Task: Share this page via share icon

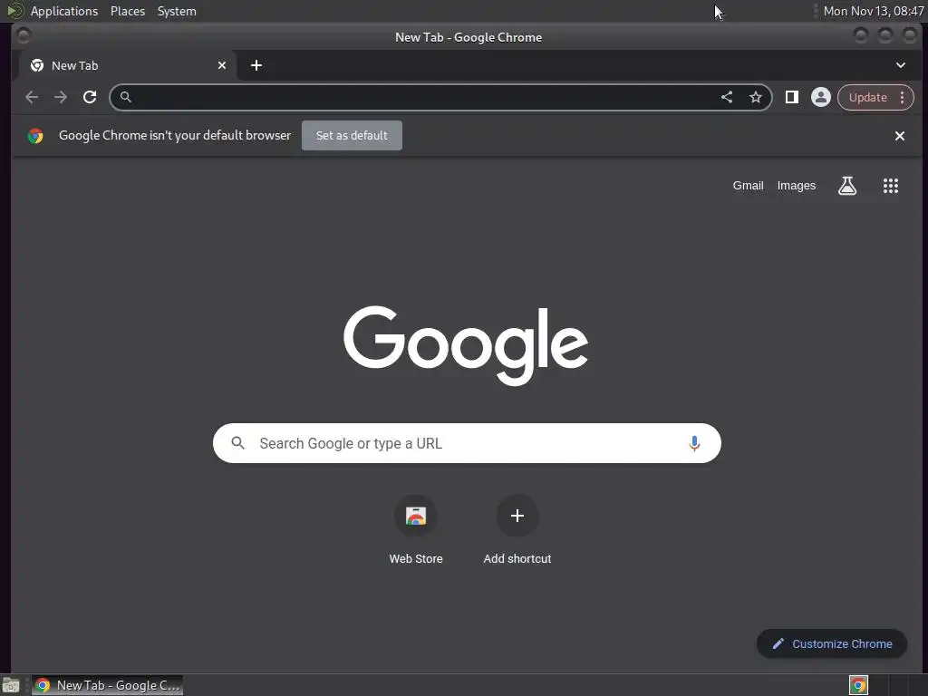Action: [727, 97]
